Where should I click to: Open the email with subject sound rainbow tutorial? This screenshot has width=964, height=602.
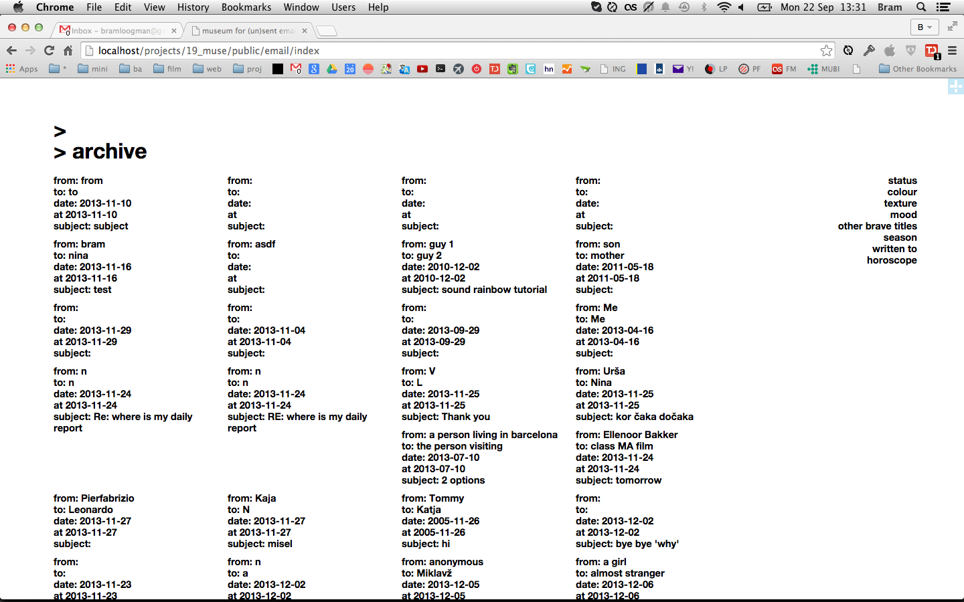tap(474, 290)
